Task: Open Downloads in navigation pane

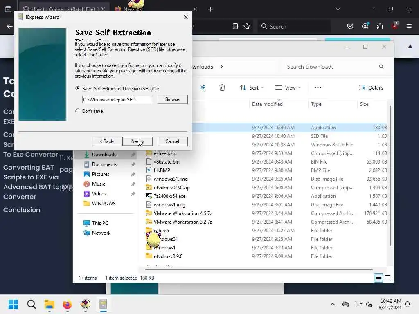Action: coord(104,154)
